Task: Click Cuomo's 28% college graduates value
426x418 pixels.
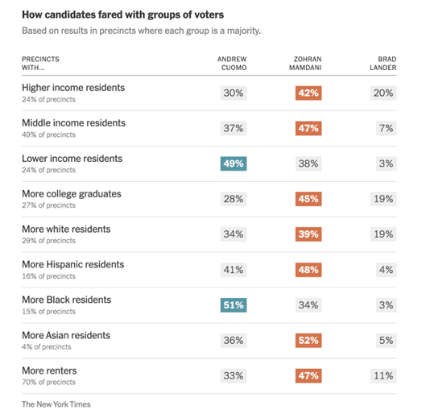Action: (x=234, y=199)
